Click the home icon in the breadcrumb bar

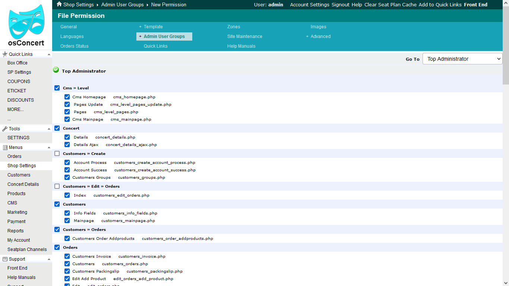59,4
